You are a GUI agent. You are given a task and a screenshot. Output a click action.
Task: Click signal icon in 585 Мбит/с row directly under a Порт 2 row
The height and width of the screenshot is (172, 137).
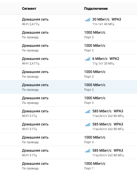[x=88, y=111]
